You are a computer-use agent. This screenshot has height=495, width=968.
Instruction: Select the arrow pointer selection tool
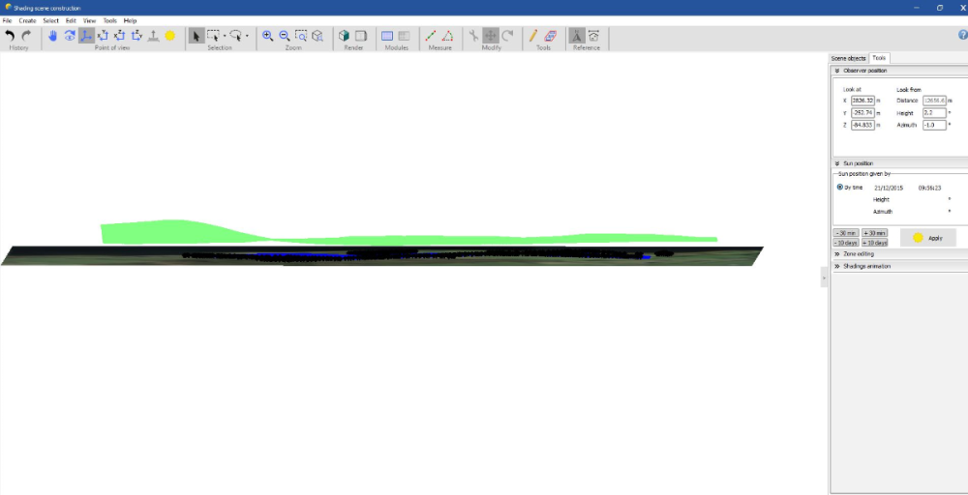pos(196,36)
